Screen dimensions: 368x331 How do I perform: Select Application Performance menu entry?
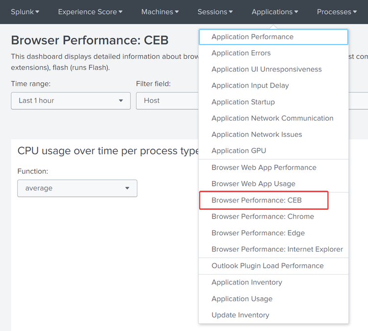pyautogui.click(x=273, y=37)
